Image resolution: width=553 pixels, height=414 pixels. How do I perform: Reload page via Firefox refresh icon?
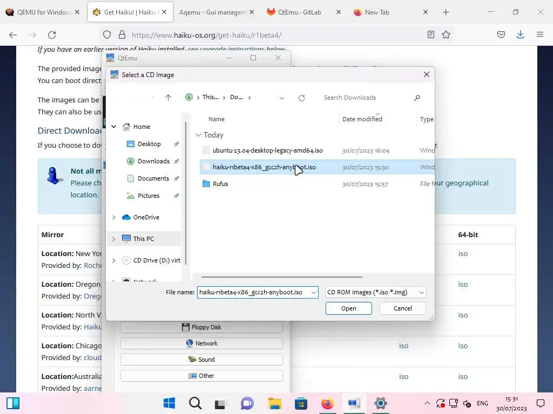click(52, 35)
